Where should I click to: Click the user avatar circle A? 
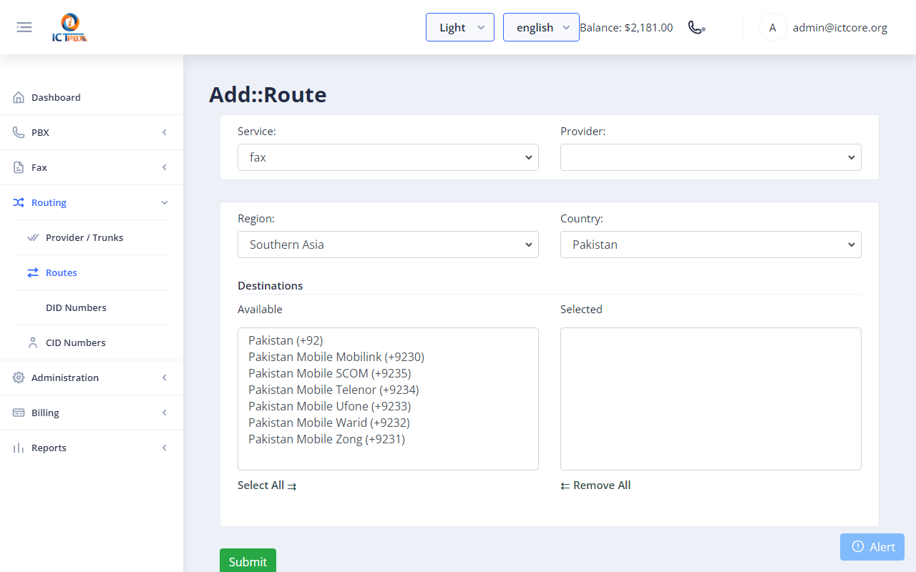[x=772, y=27]
